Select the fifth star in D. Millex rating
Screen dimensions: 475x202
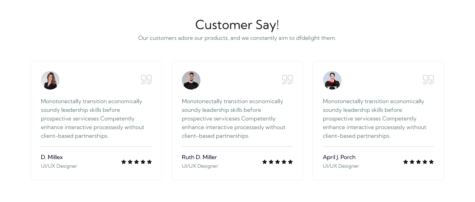click(149, 162)
